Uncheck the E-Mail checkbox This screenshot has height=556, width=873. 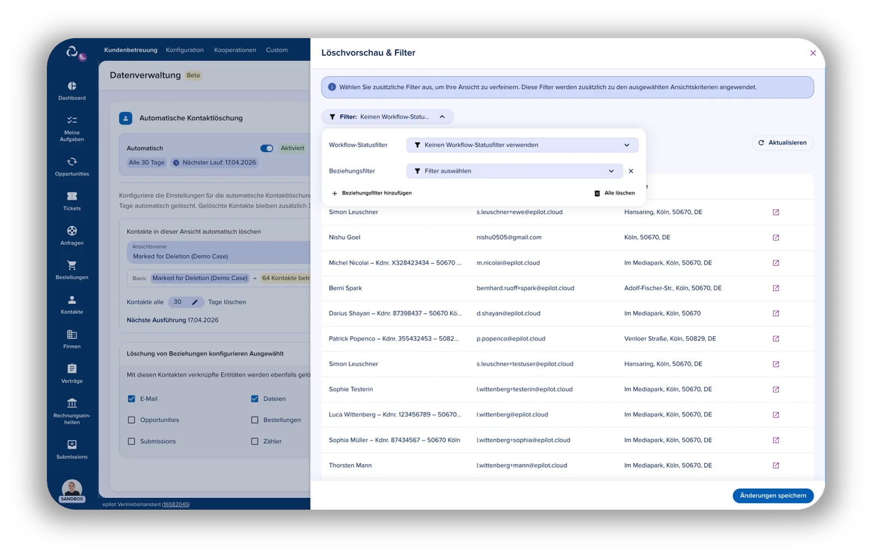pos(131,399)
